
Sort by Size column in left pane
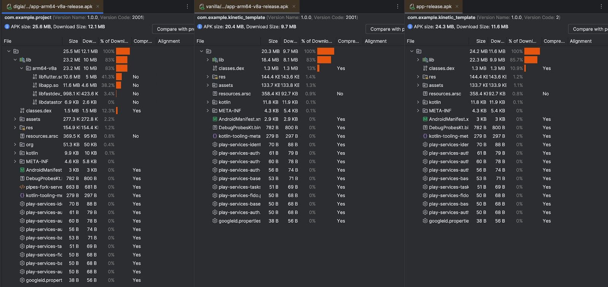pyautogui.click(x=73, y=41)
